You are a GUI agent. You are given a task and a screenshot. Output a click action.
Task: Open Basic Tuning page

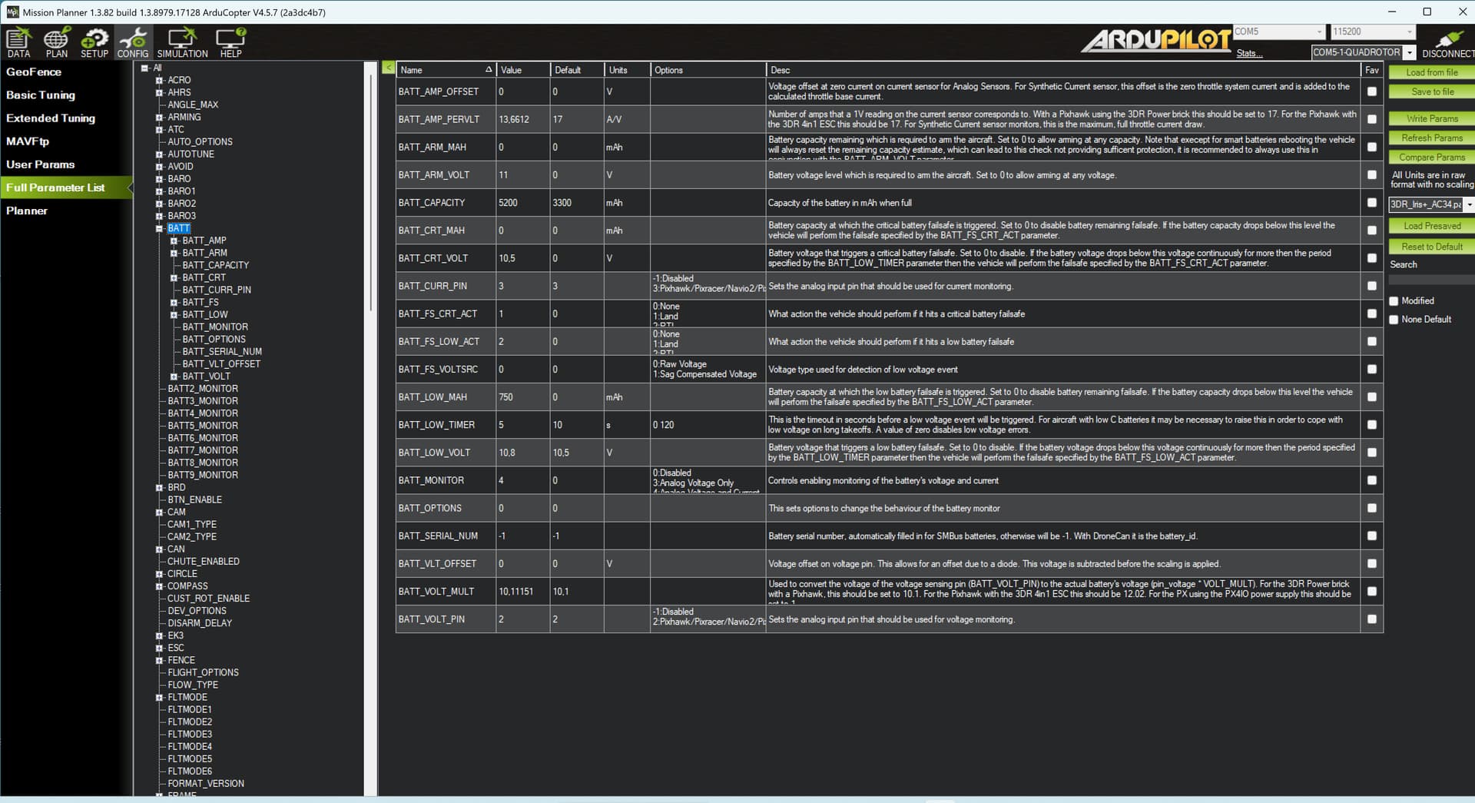(41, 95)
